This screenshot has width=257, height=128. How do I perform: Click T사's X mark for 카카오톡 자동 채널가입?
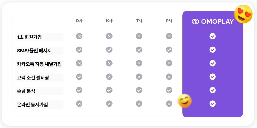coord(139,63)
